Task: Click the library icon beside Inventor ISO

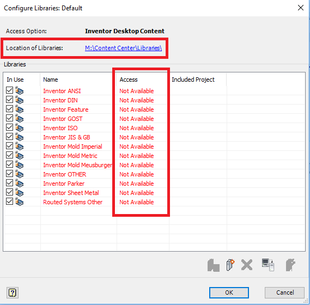Action: click(20, 127)
